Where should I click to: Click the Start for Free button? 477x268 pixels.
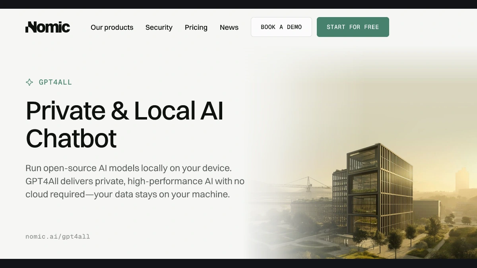pyautogui.click(x=353, y=27)
